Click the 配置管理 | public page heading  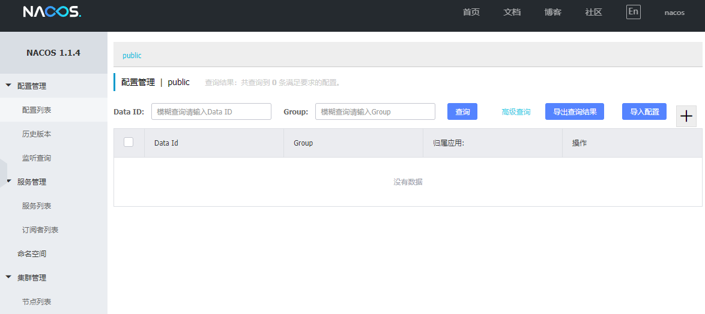pyautogui.click(x=156, y=83)
